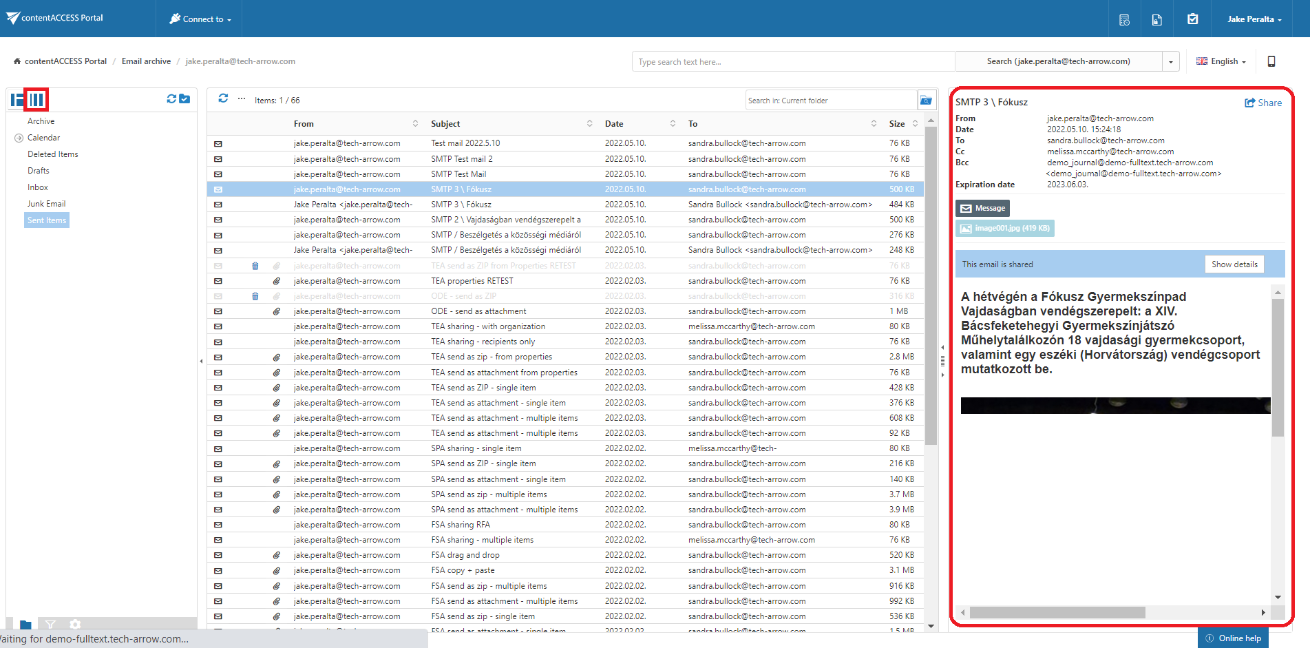Refresh the email items list
The height and width of the screenshot is (648, 1310).
coord(223,98)
